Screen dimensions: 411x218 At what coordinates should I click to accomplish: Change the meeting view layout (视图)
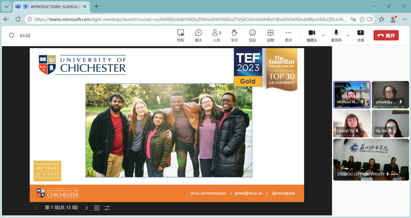coord(270,35)
